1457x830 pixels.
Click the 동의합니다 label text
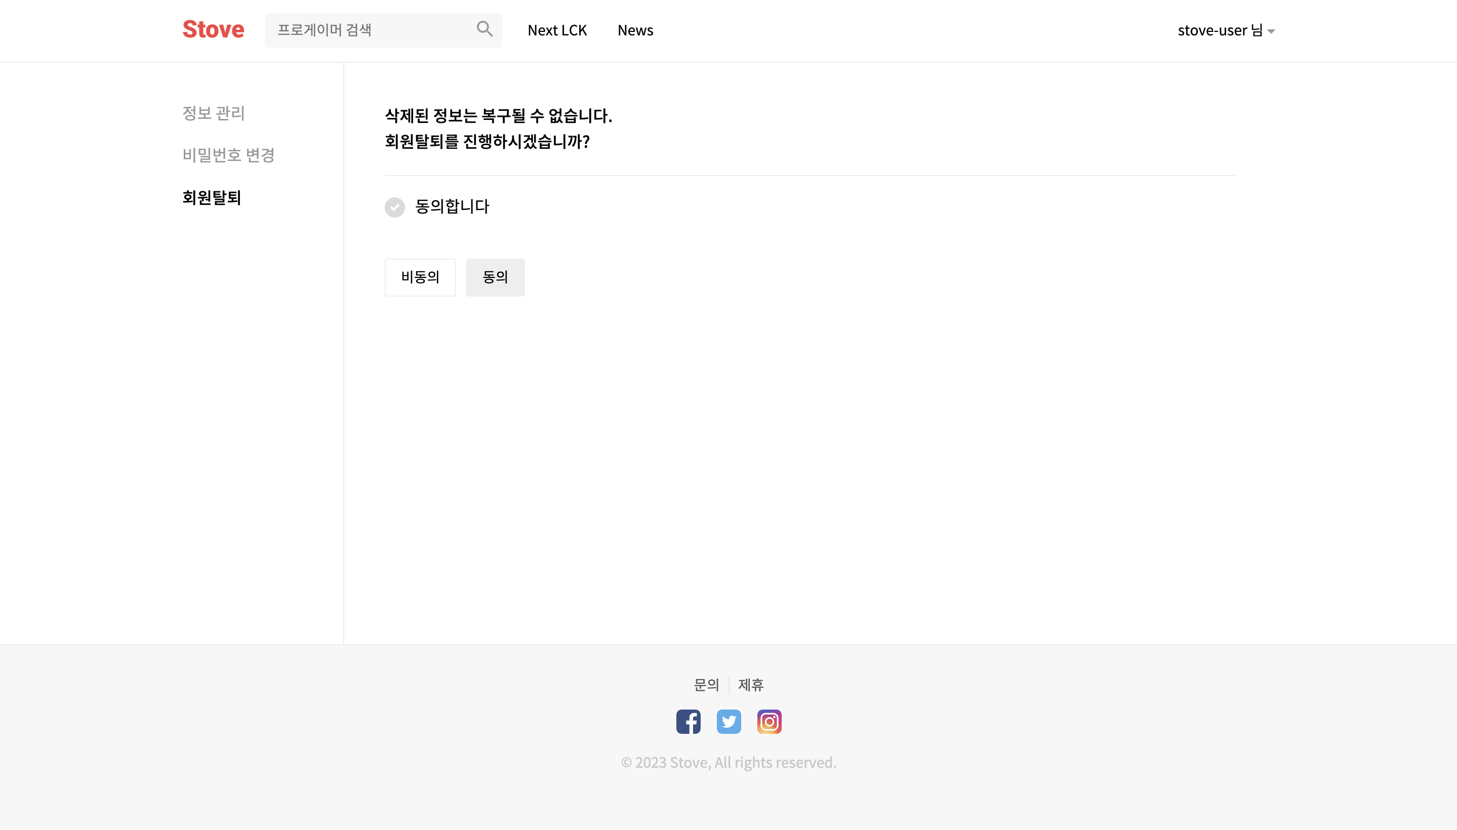tap(452, 206)
